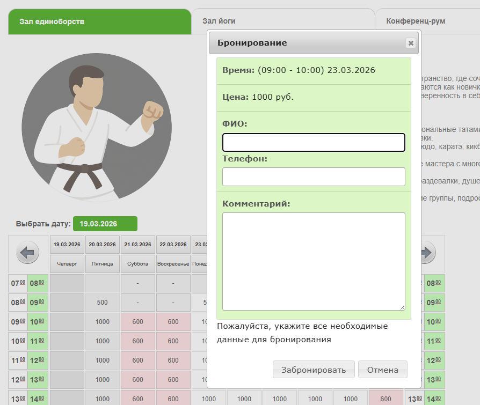Focus the Телефон input field
Screen dimensions: 480x405
click(314, 176)
